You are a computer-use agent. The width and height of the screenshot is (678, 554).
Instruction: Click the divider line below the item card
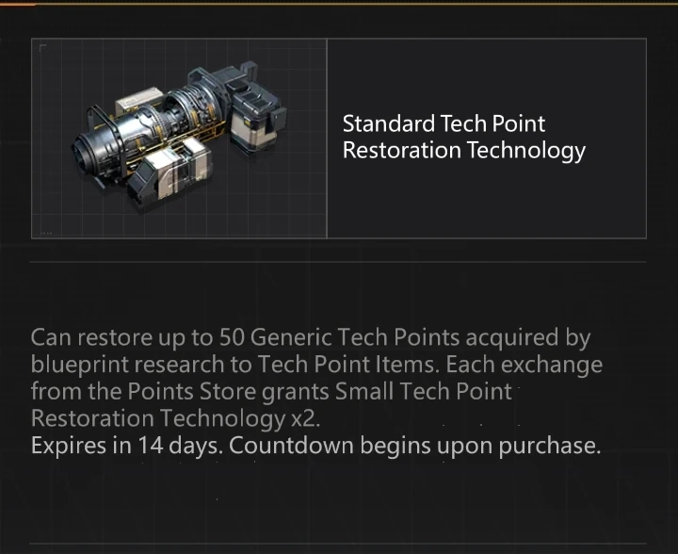click(339, 262)
